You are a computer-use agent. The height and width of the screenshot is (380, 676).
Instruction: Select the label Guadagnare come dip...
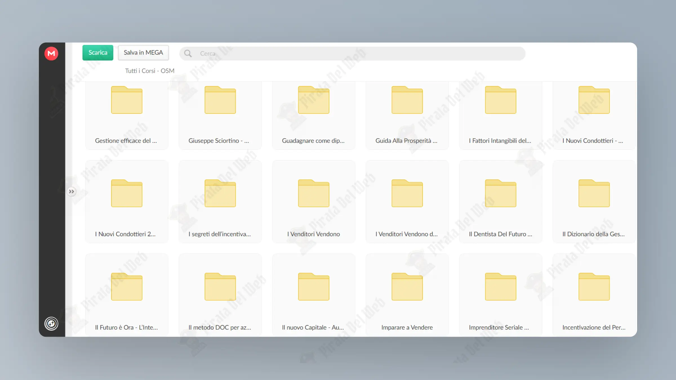(313, 141)
